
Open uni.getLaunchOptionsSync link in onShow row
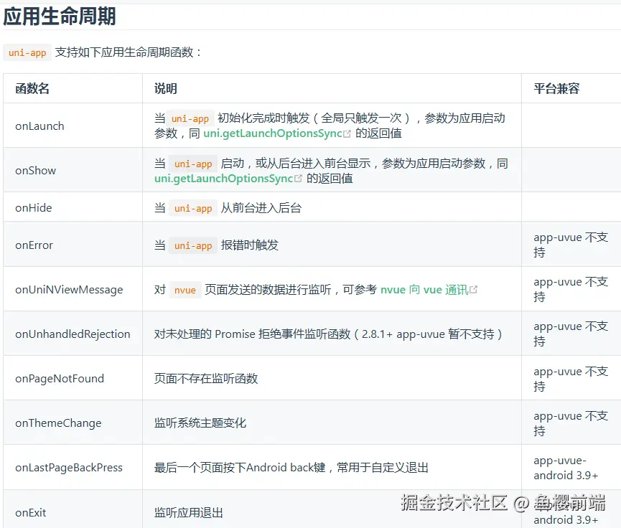[x=223, y=179]
